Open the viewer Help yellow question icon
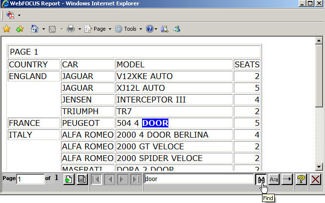This screenshot has width=325, height=203. coord(301,179)
